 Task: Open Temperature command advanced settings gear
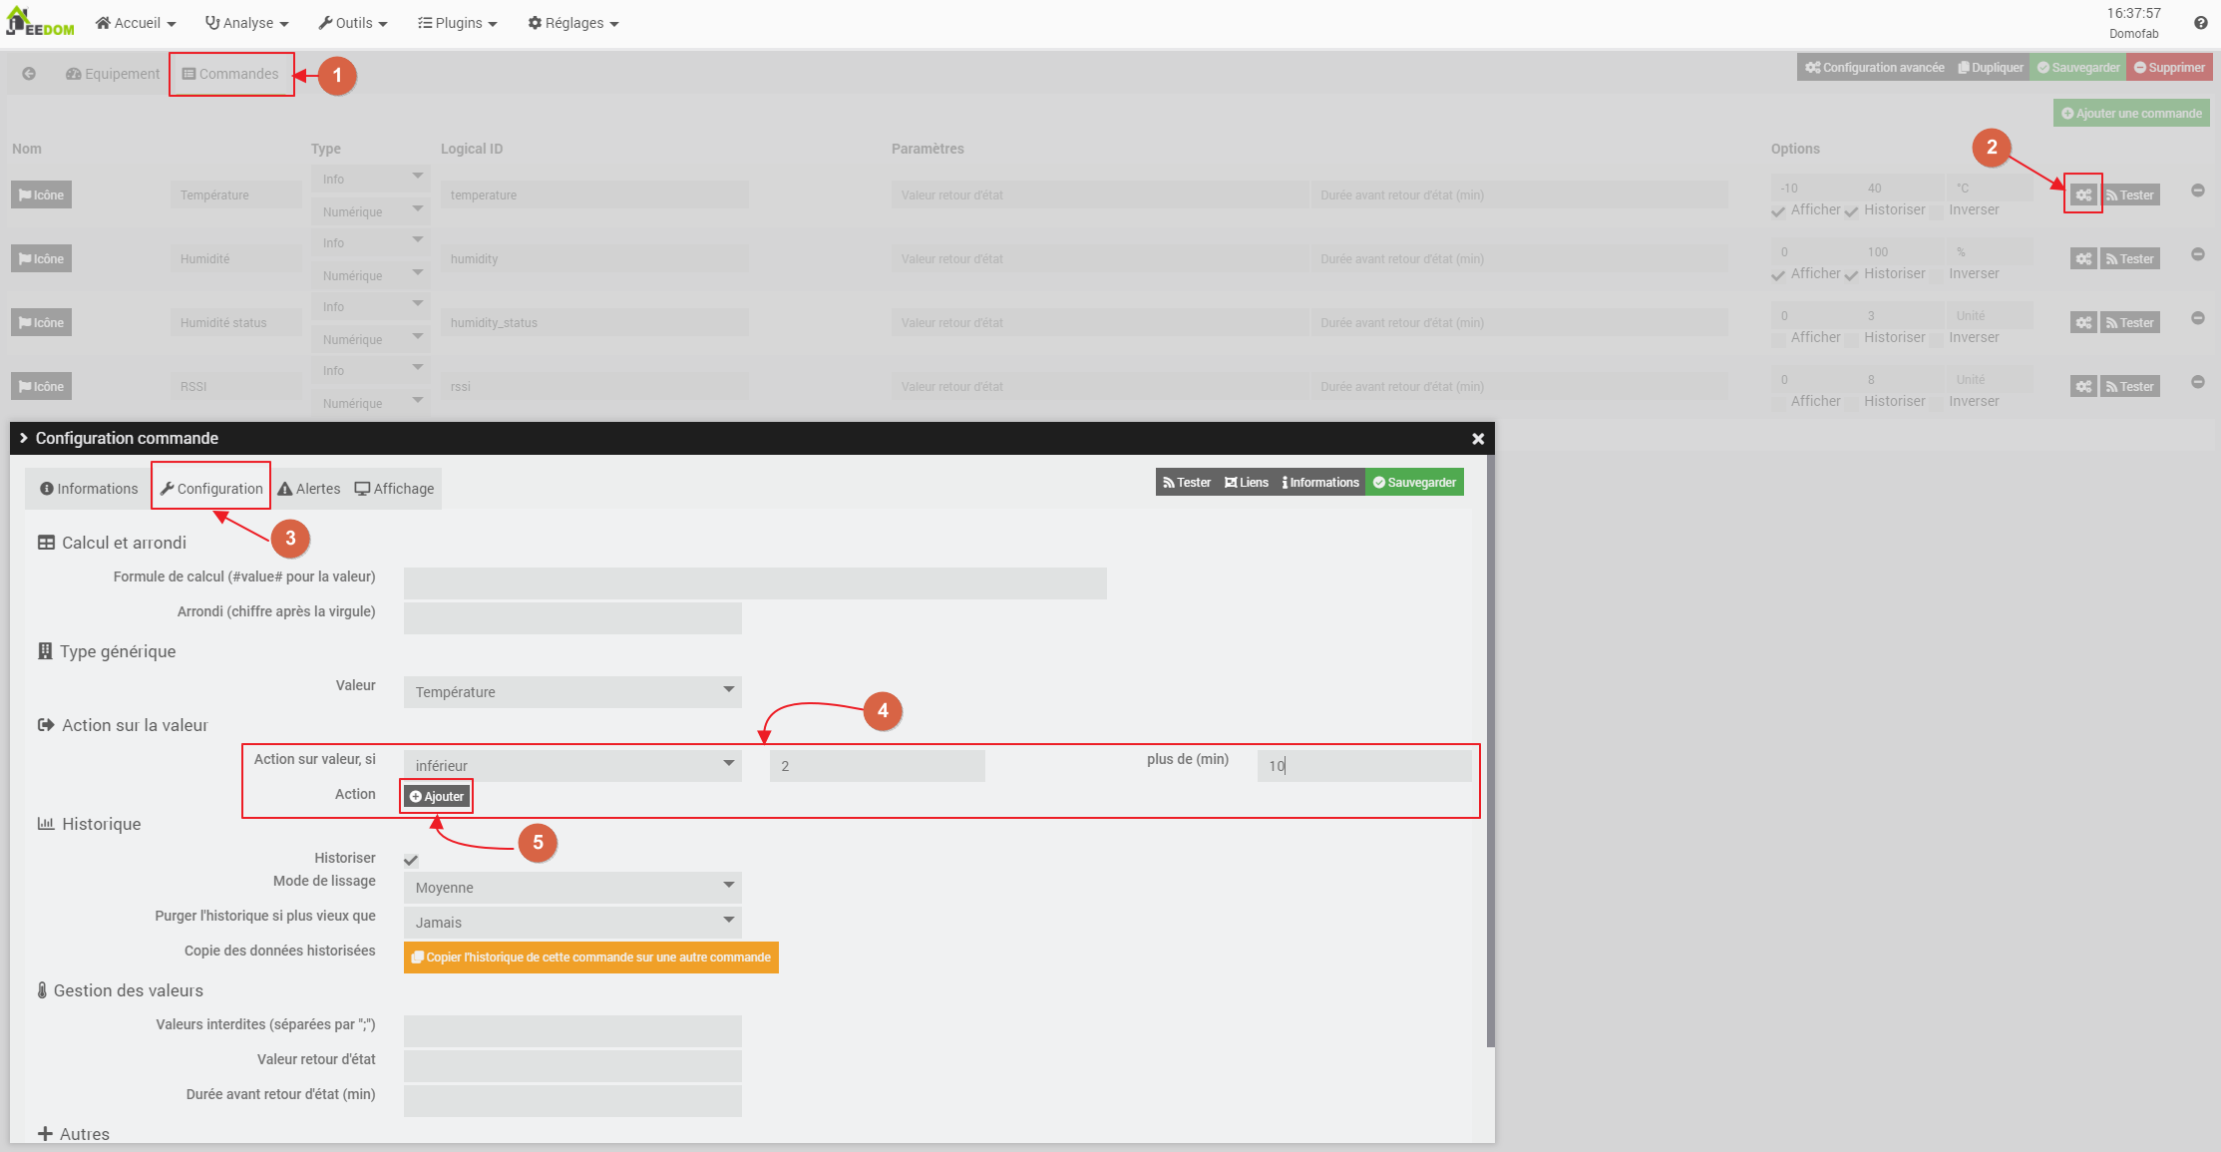(x=2083, y=194)
